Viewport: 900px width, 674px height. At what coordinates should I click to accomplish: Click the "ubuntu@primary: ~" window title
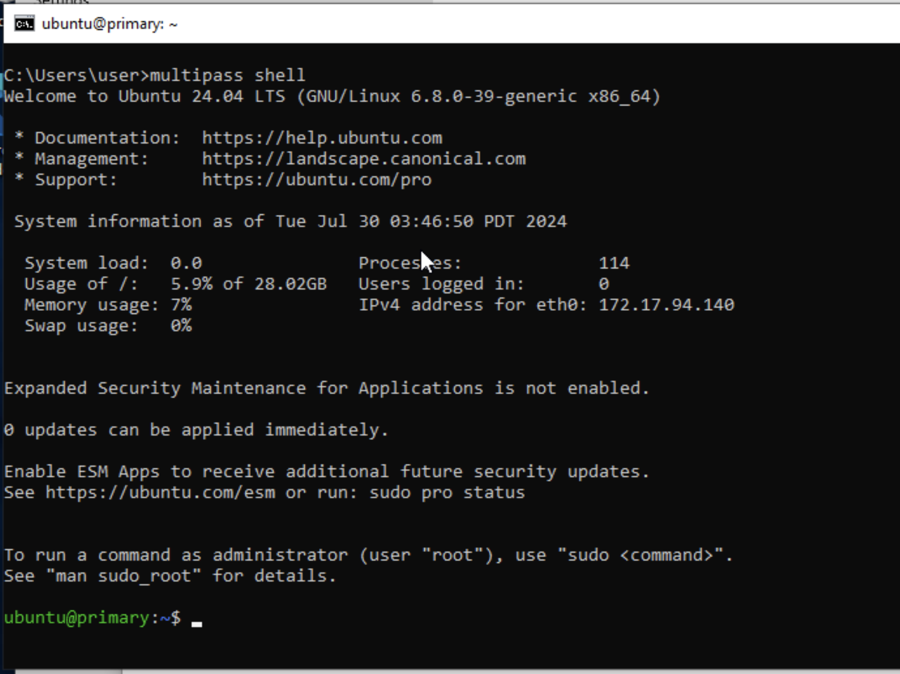click(109, 24)
